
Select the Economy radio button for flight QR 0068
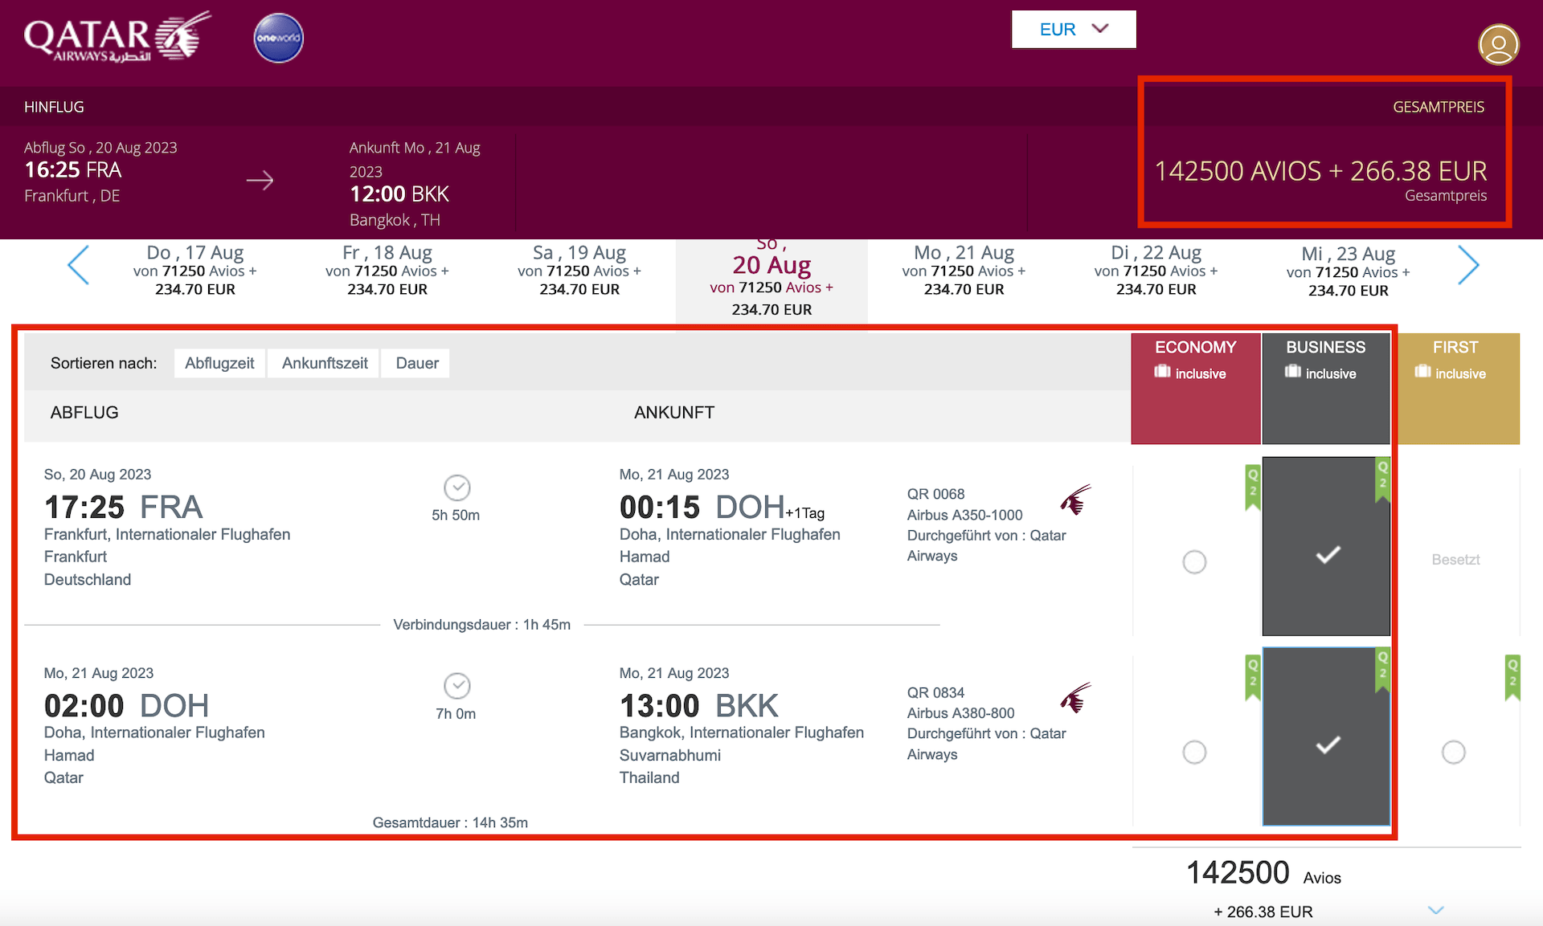point(1195,562)
